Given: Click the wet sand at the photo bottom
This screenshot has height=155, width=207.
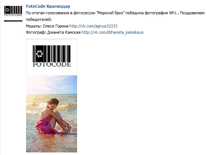Looking at the screenshot, I should pos(51,144).
